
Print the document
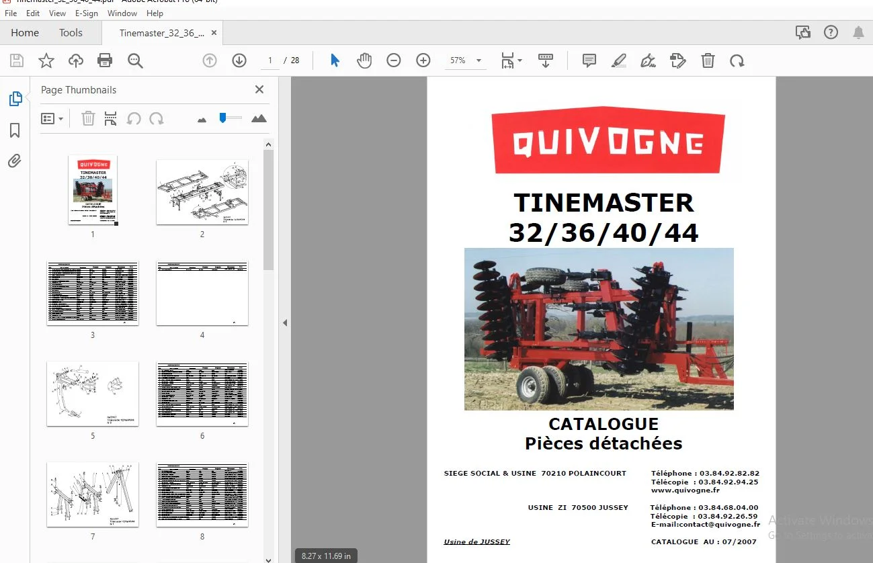105,61
